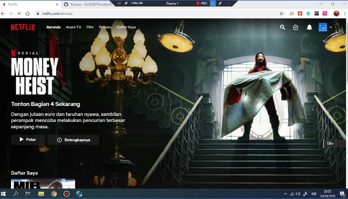The height and width of the screenshot is (199, 348).
Task: Click the volume speaker tray icon
Action: pos(298,194)
